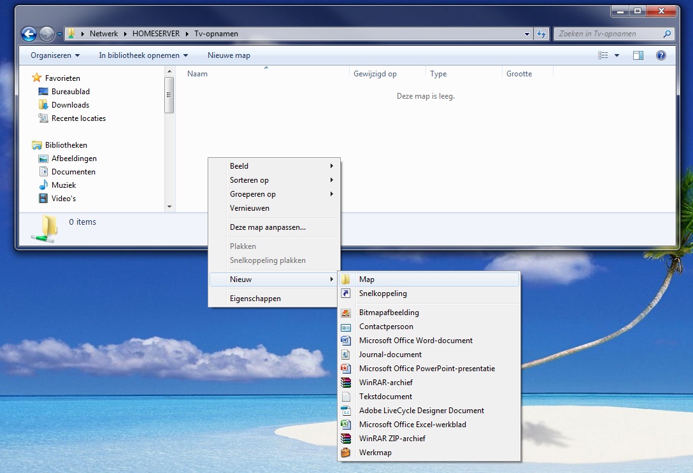Click the Back navigation arrow button
This screenshot has height=473, width=693.
(x=29, y=34)
